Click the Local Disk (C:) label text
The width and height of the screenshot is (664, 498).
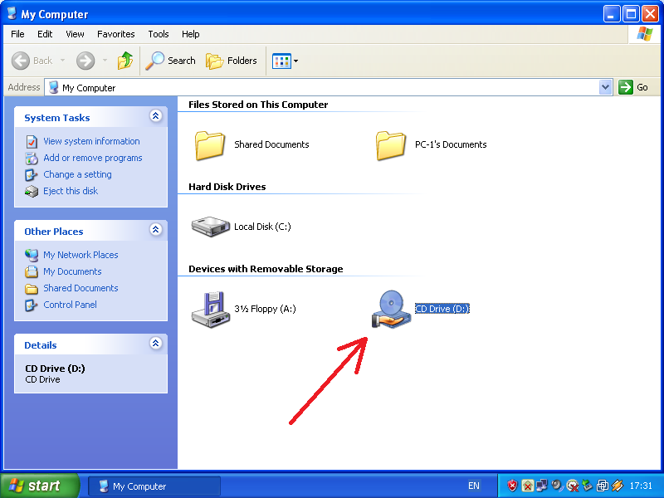click(x=262, y=227)
